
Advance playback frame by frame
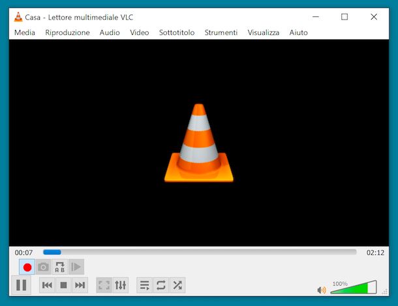pos(76,267)
